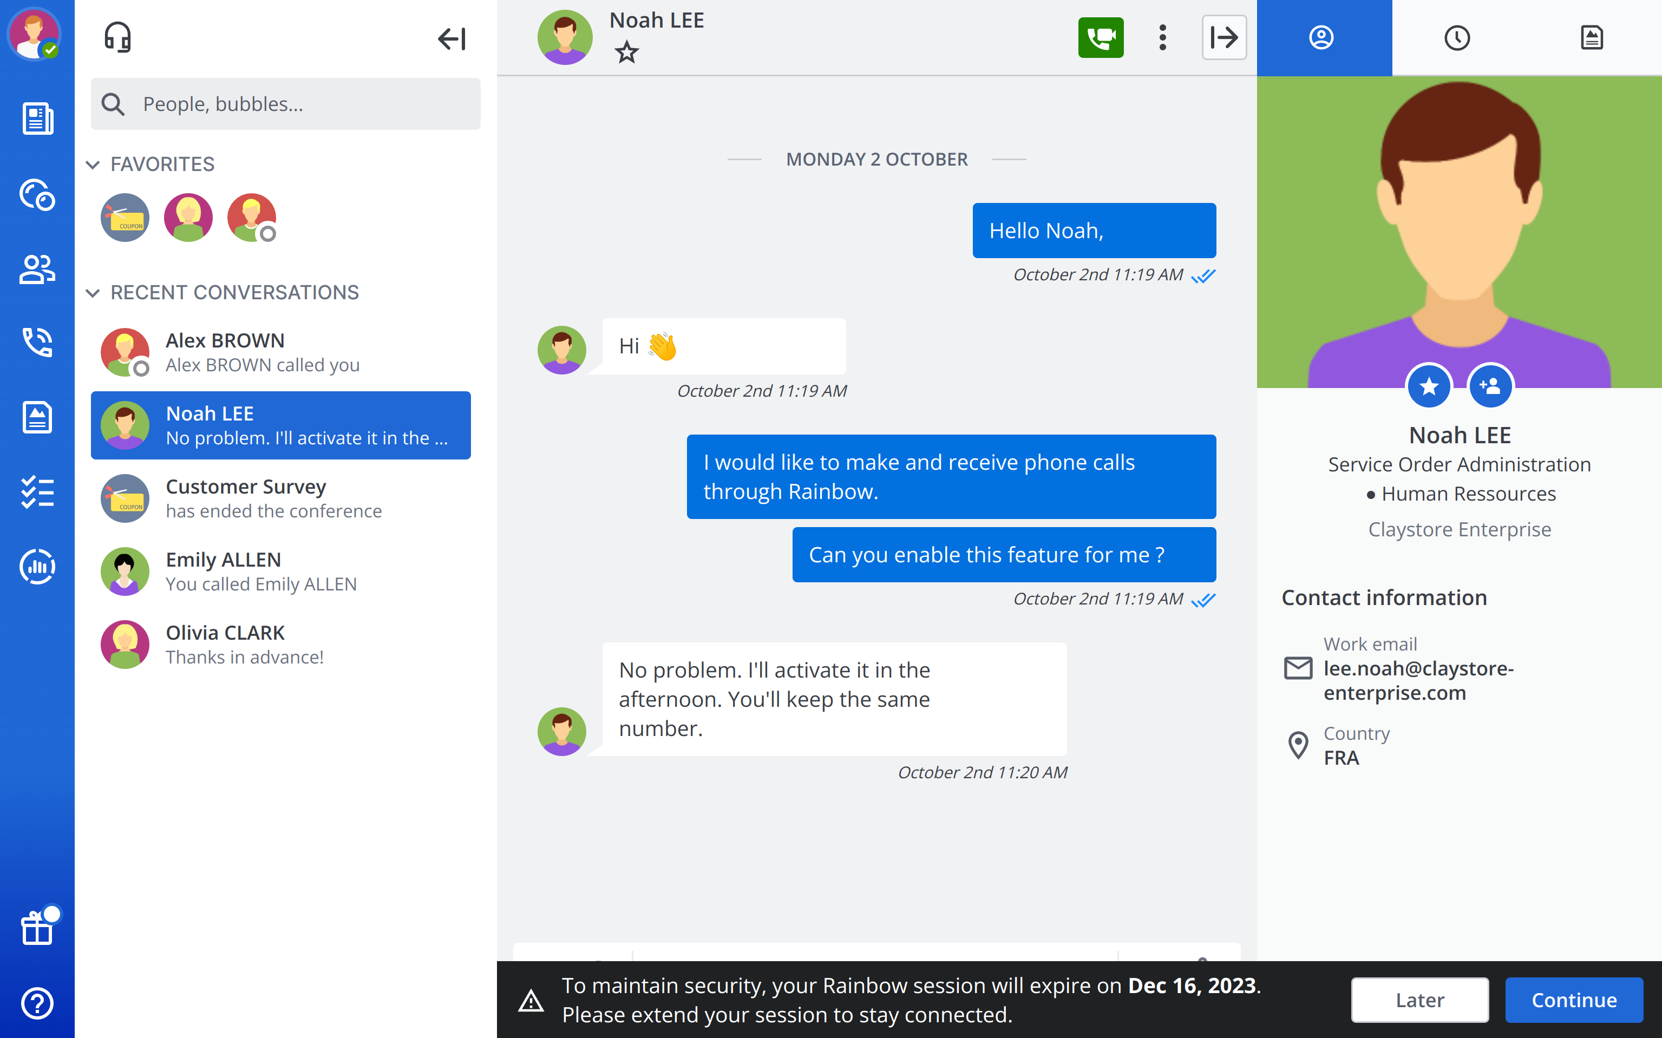The width and height of the screenshot is (1662, 1038).
Task: Open the gift what's new icon
Action: pos(37,928)
